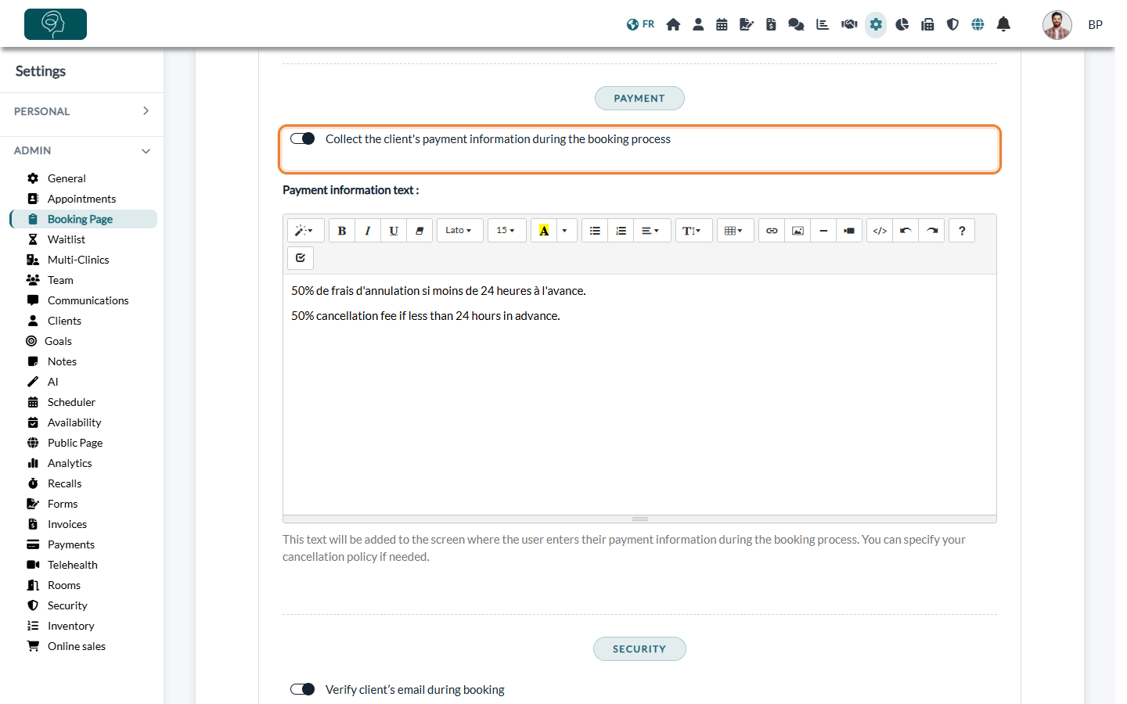Click the eraser remove-format icon

[x=419, y=231]
